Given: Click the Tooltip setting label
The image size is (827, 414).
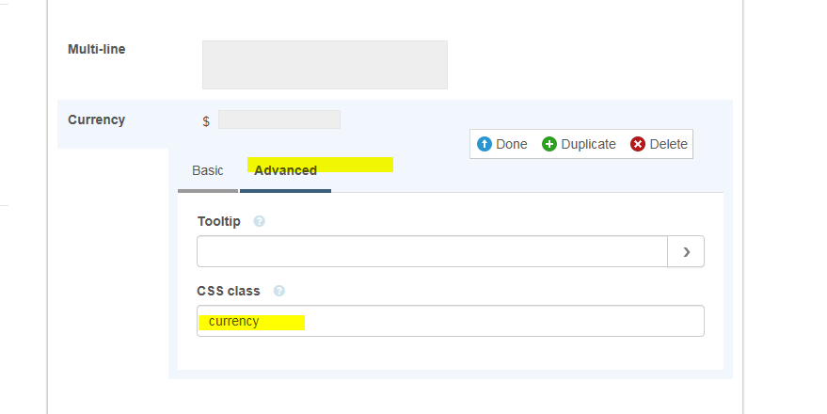Looking at the screenshot, I should [219, 221].
